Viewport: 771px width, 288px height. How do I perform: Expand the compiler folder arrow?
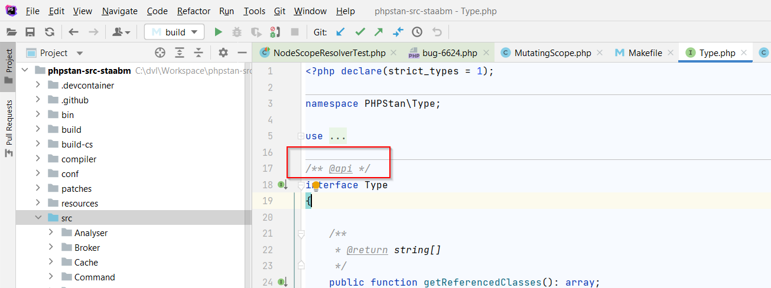click(x=38, y=159)
